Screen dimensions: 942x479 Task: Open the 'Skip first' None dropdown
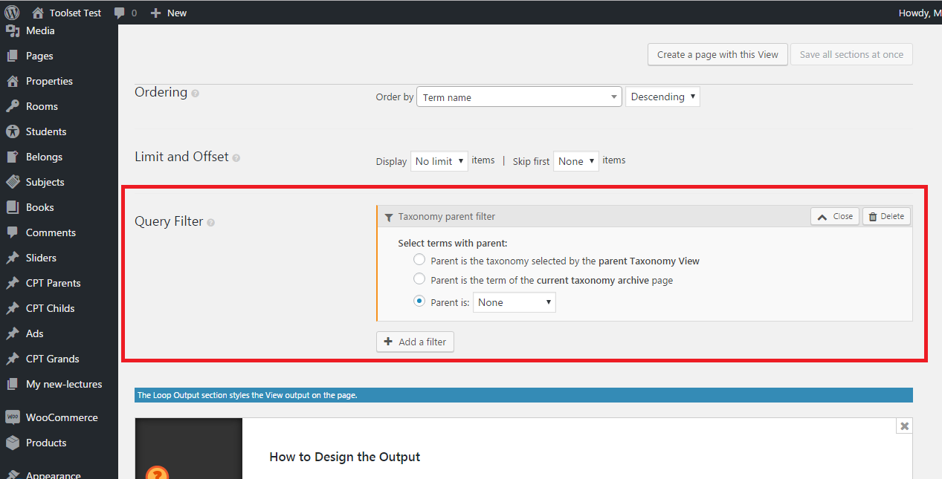point(575,160)
